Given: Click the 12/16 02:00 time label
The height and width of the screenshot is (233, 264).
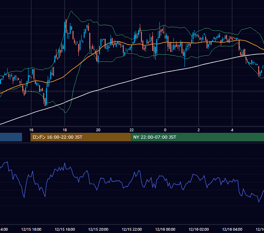Looking at the screenshot, I should click(199, 230).
